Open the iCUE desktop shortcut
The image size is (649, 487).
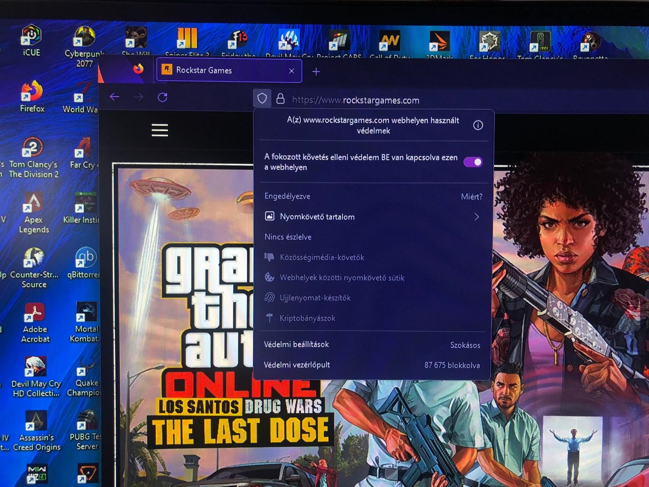point(31,40)
